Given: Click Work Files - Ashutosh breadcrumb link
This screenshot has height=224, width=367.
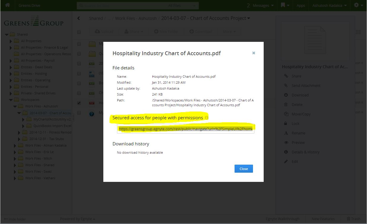Looking at the screenshot, I should coord(136,18).
